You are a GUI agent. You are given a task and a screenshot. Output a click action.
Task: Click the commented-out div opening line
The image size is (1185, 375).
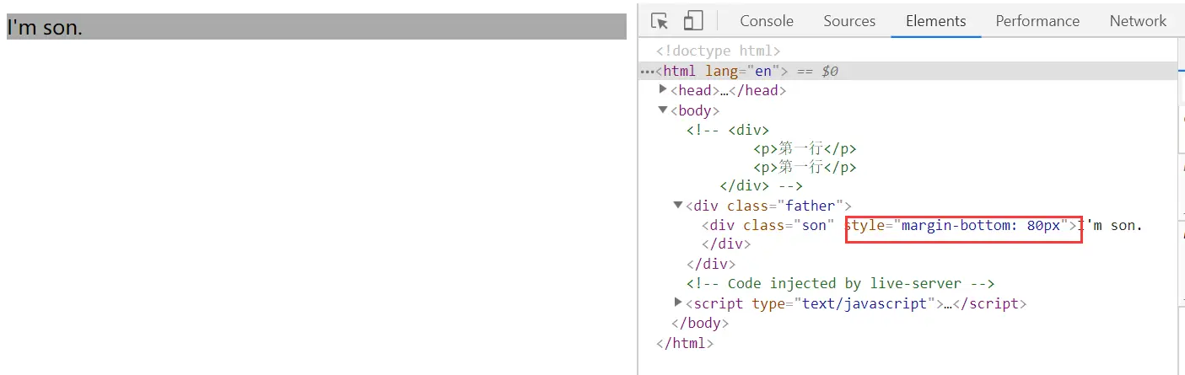728,130
